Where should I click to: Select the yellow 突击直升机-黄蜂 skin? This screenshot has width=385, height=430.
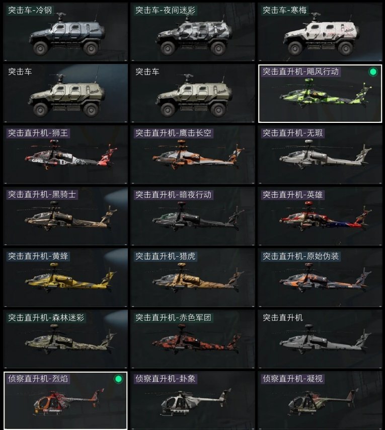(x=65, y=277)
